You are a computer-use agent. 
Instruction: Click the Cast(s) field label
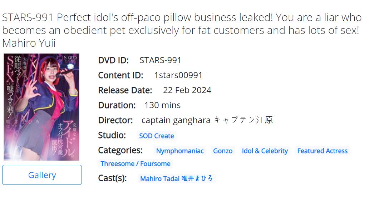click(112, 178)
